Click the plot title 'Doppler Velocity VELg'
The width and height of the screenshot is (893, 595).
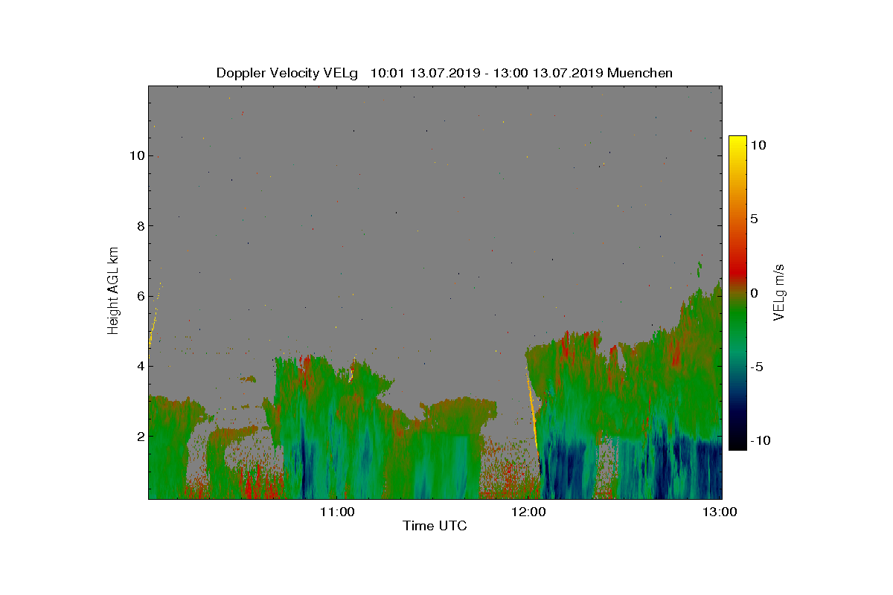[287, 73]
